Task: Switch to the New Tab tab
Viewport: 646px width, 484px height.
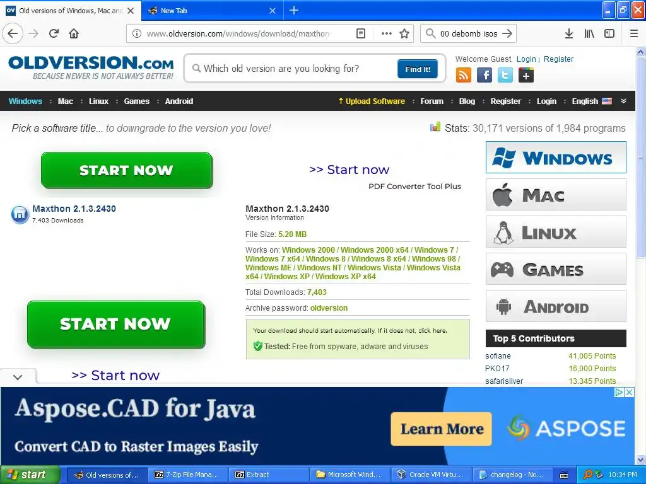Action: [x=212, y=11]
